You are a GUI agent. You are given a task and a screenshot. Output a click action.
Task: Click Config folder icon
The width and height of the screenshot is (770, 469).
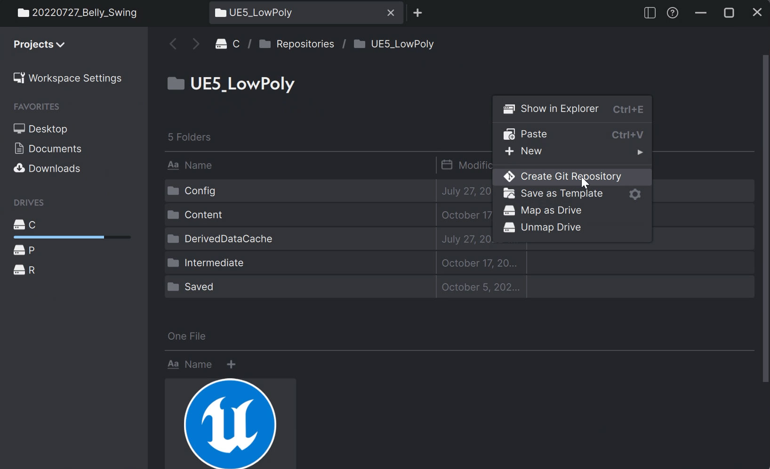pyautogui.click(x=173, y=191)
